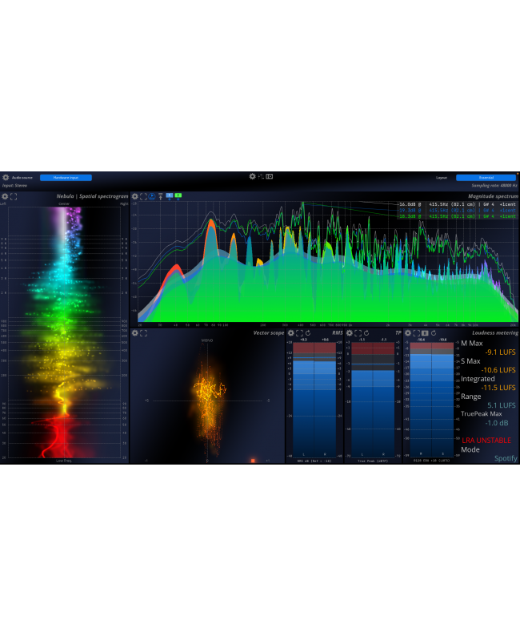
Task: Open TP meter settings gear
Action: pos(350,333)
